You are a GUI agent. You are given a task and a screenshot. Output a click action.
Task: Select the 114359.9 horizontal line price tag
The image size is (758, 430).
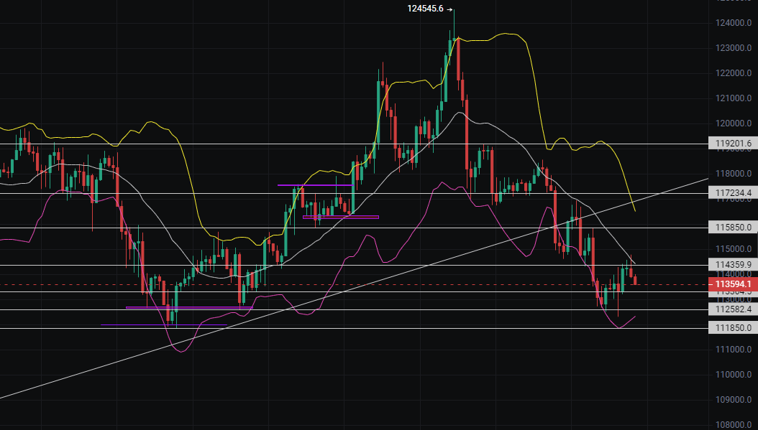pos(733,264)
